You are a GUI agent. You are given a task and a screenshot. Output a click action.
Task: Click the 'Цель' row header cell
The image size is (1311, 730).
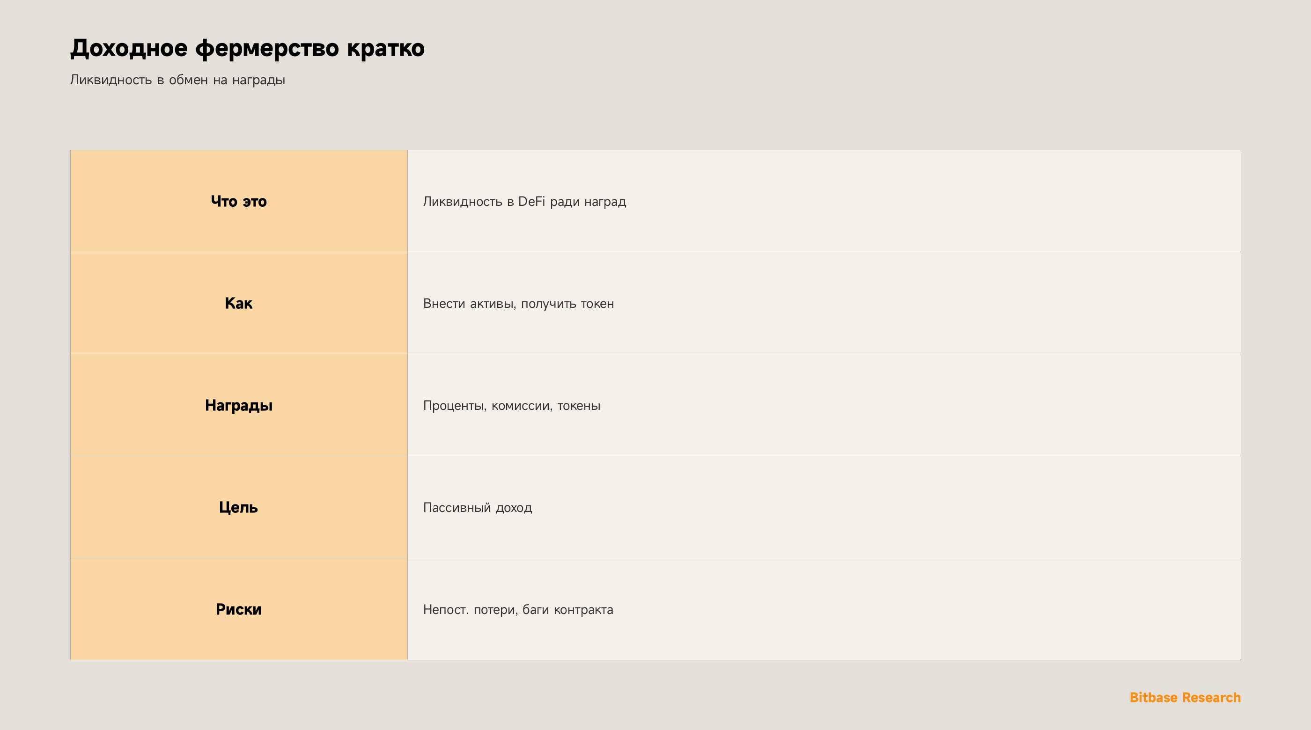click(x=239, y=507)
